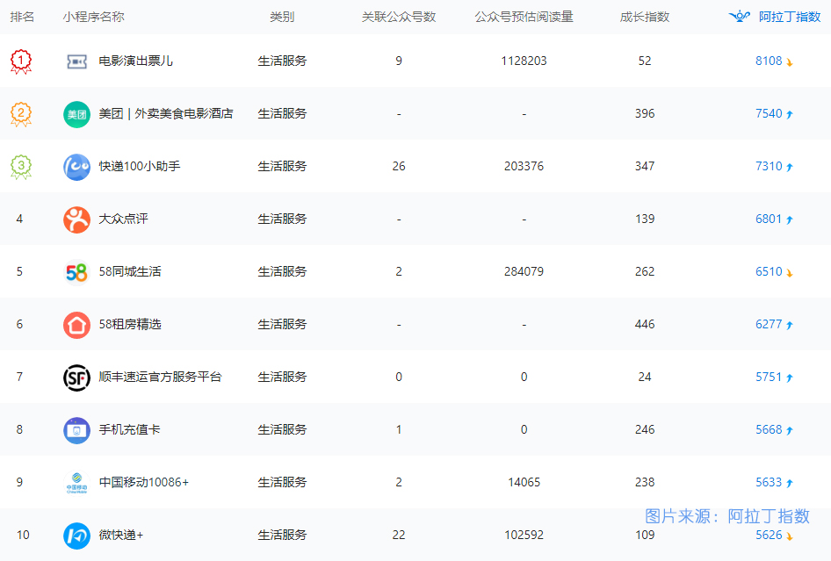The image size is (831, 561).
Task: Click the Aladdin index value 5633
Action: [x=769, y=482]
